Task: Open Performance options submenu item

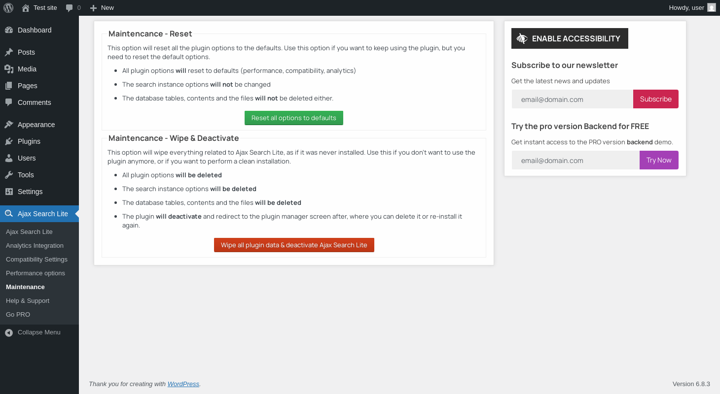Action: [x=36, y=273]
